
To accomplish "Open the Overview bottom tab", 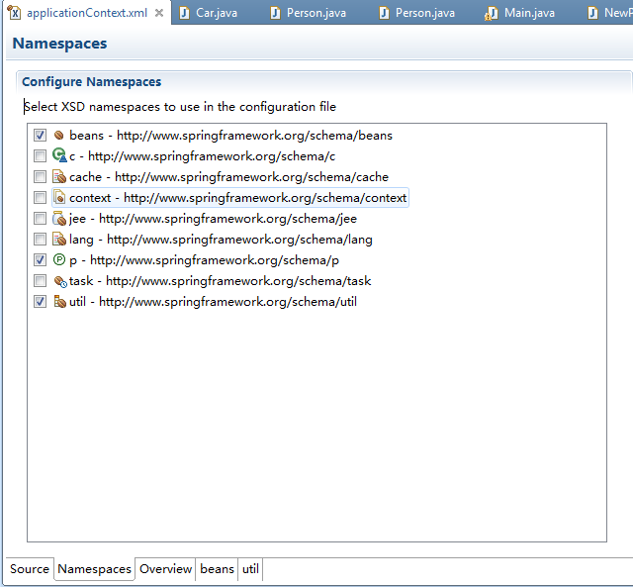I will pyautogui.click(x=165, y=569).
